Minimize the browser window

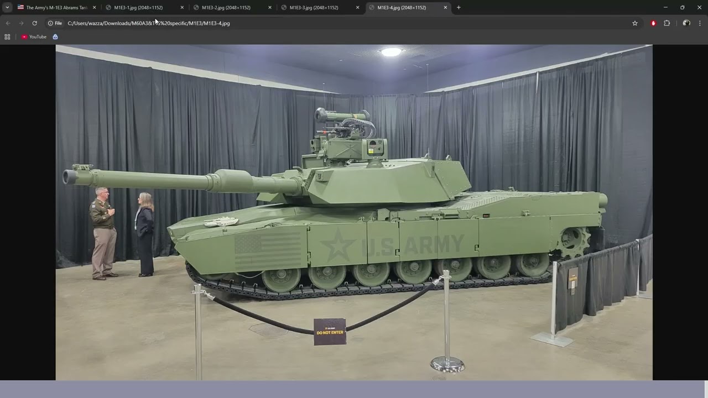(x=665, y=7)
